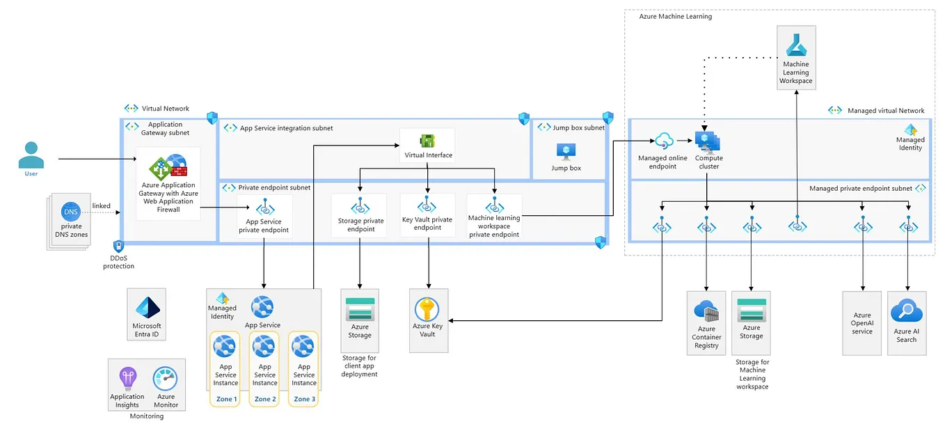The image size is (945, 424).
Task: Open the Azure Machine Learning group label
Action: (675, 16)
